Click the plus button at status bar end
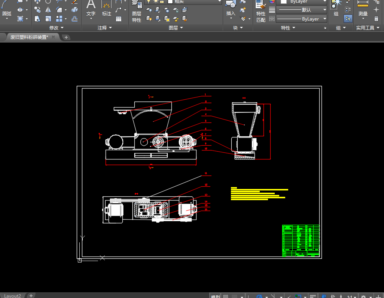 pos(378,296)
